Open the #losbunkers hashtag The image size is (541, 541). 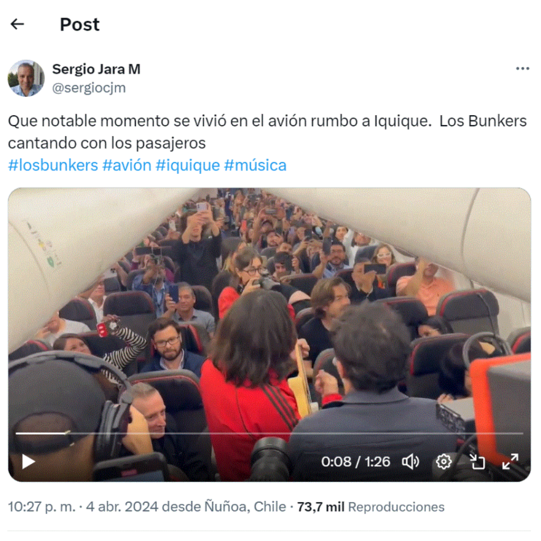click(53, 165)
